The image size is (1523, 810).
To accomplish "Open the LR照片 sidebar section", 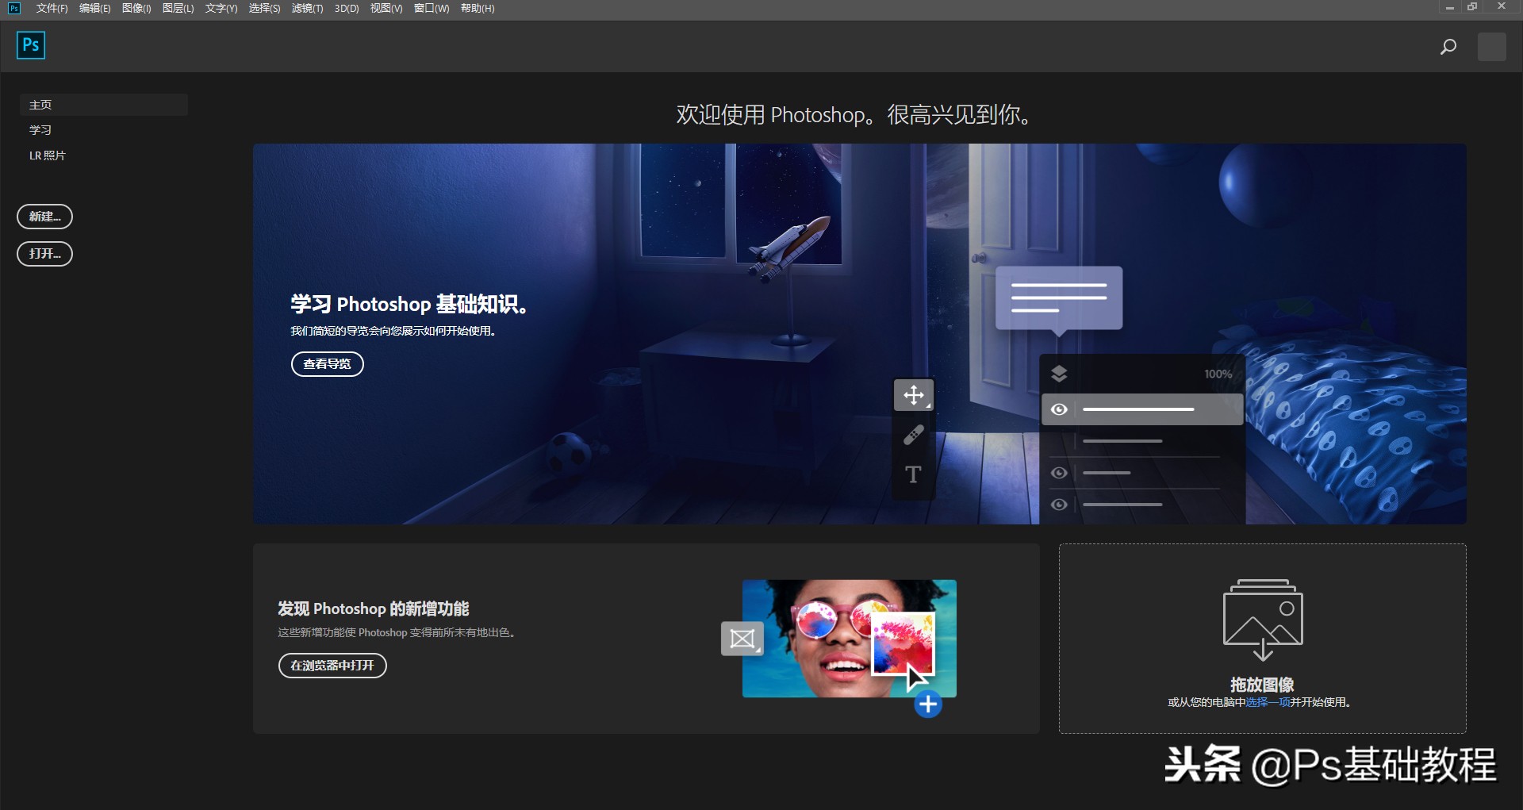I will coord(47,155).
